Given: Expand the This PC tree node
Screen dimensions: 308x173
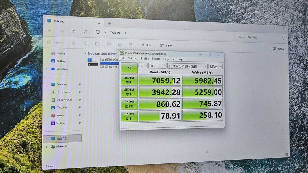Looking at the screenshot, I should point(47,139).
